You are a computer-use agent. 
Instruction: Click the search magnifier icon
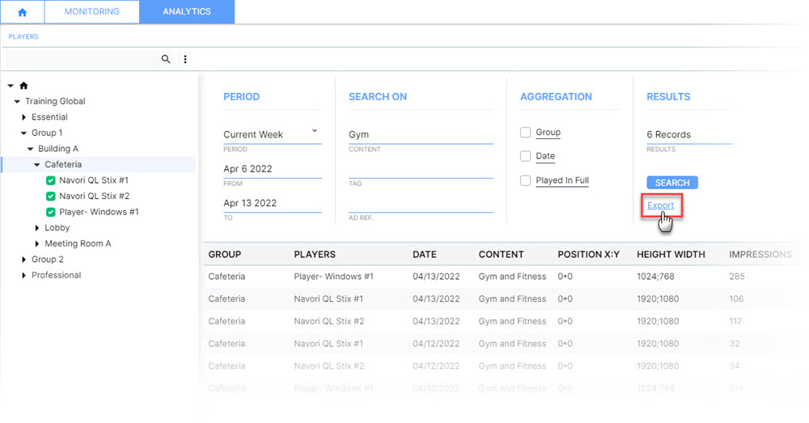click(166, 59)
